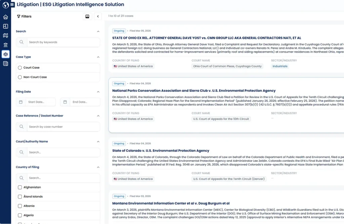Hide the filters panel with left arrow
The image size is (344, 224).
98,16
